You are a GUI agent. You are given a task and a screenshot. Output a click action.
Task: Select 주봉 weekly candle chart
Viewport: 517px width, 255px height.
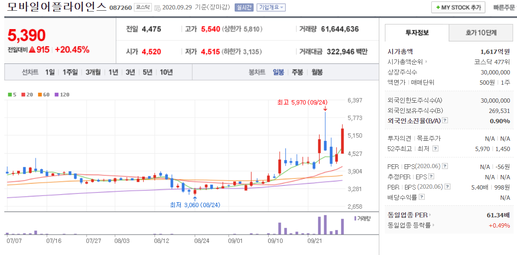coord(298,72)
